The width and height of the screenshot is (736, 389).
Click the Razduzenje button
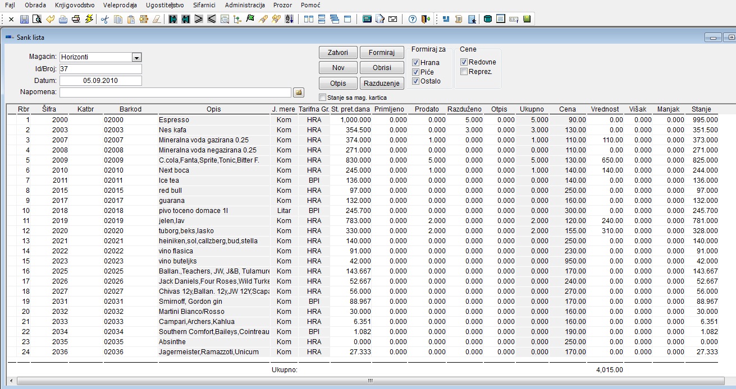tap(382, 84)
